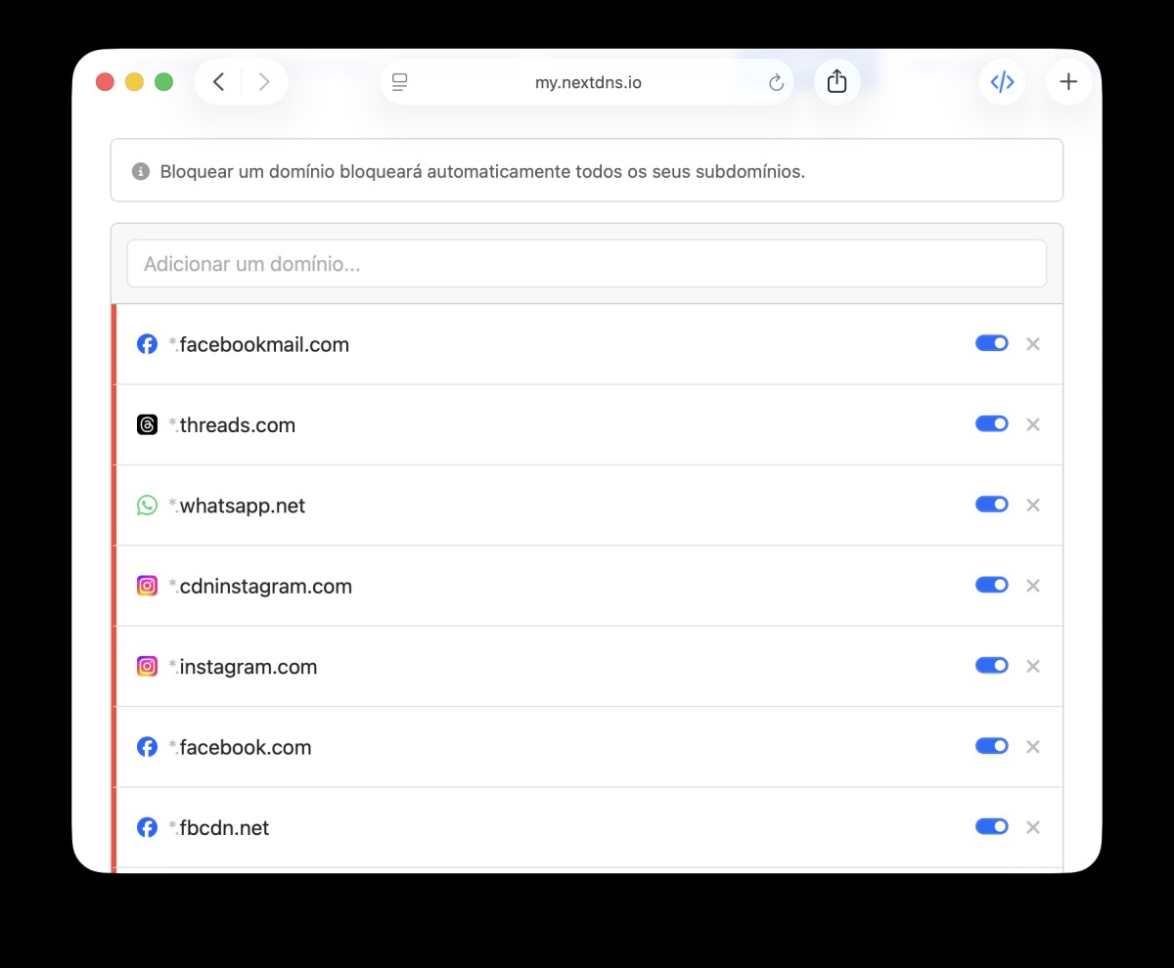Turn off the whatsapp.net toggle
Screen dimensions: 1174x968
[x=991, y=505]
